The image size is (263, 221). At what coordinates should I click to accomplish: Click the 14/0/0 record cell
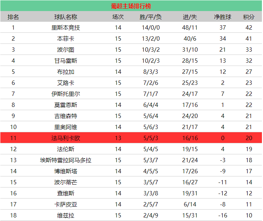tap(151, 28)
